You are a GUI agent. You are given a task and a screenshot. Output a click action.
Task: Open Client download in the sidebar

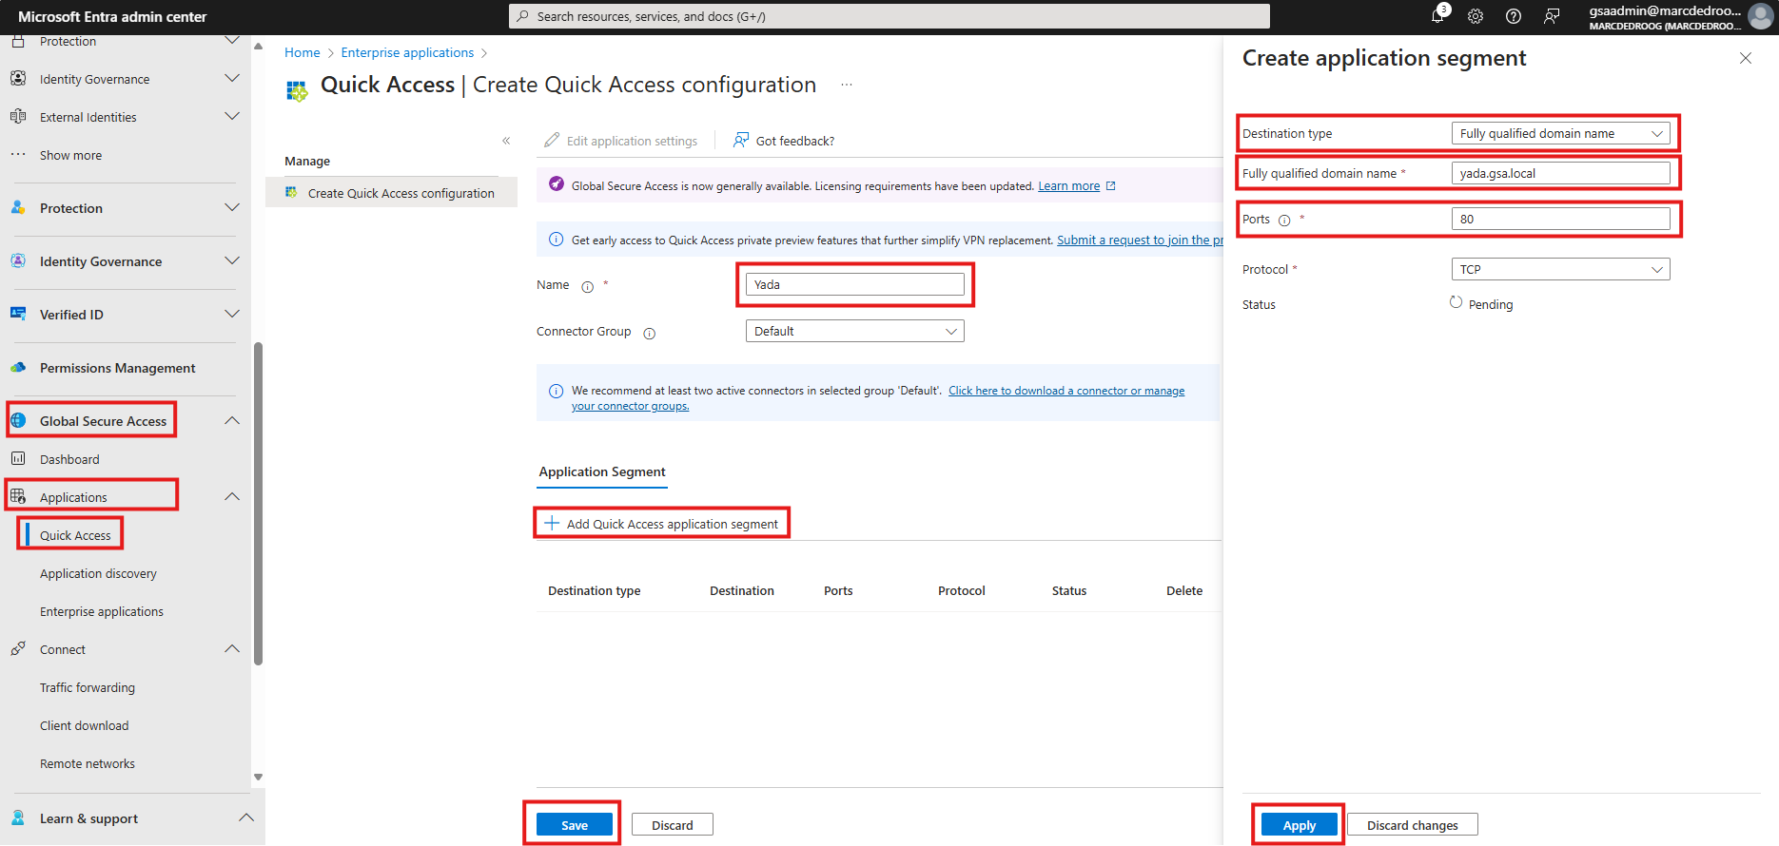point(84,725)
